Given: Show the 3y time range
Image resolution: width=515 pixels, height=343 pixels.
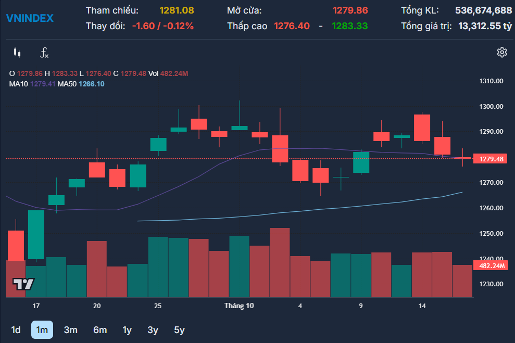Looking at the screenshot, I should point(153,330).
